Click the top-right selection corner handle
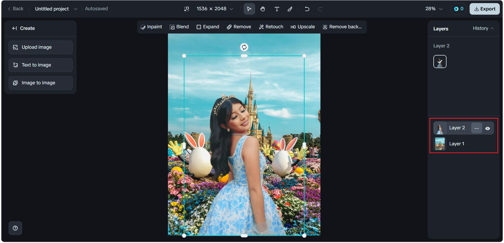Screen dimensions: 504x243 [304, 56]
